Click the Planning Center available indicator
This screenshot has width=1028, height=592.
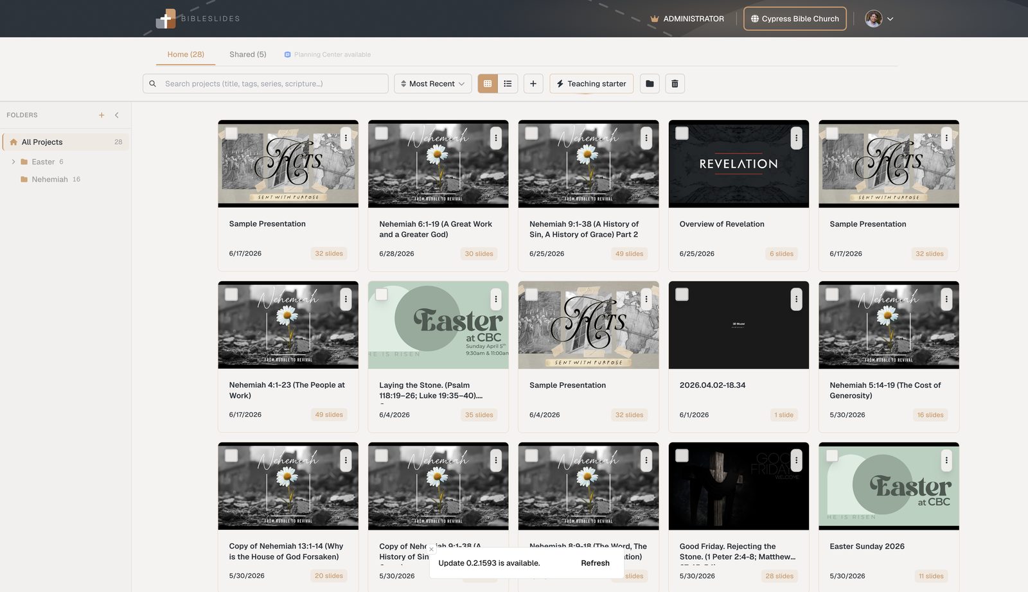(328, 55)
